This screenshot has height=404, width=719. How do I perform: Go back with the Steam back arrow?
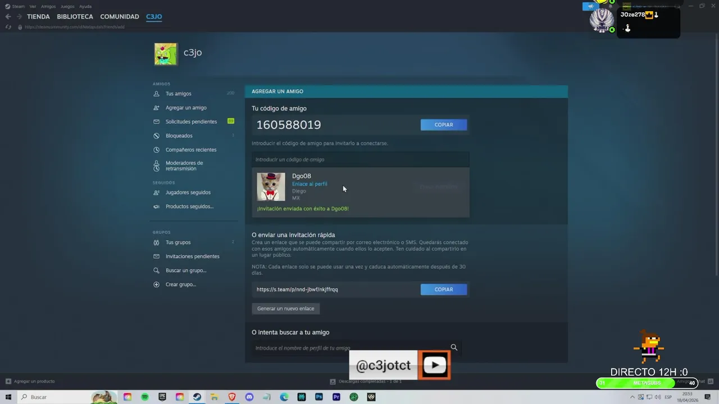[8, 17]
